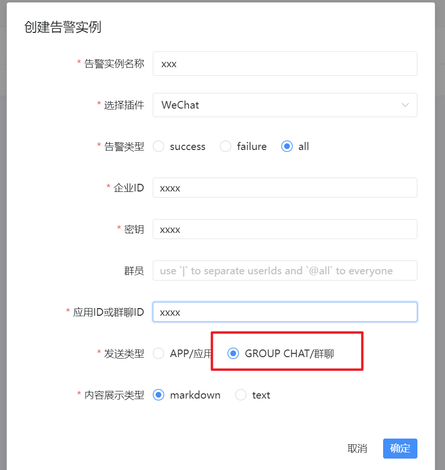Open the 选择插件 WeChat dropdown
Screen dimensions: 445x470
click(285, 105)
